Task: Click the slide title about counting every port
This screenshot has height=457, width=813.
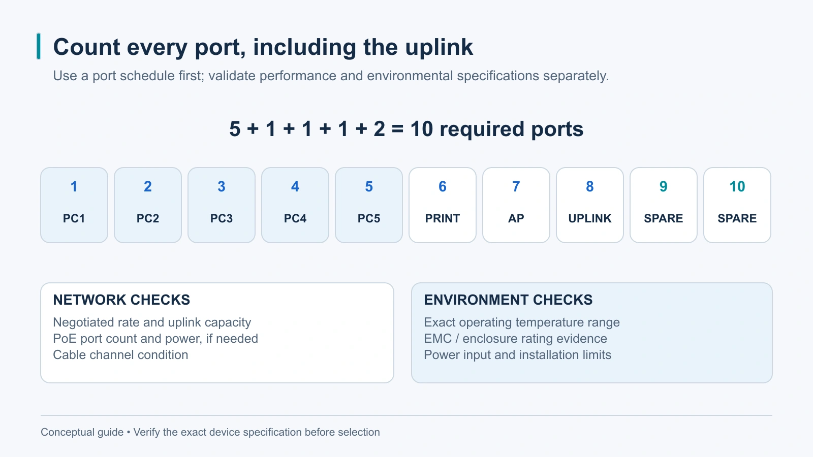Action: [x=263, y=47]
